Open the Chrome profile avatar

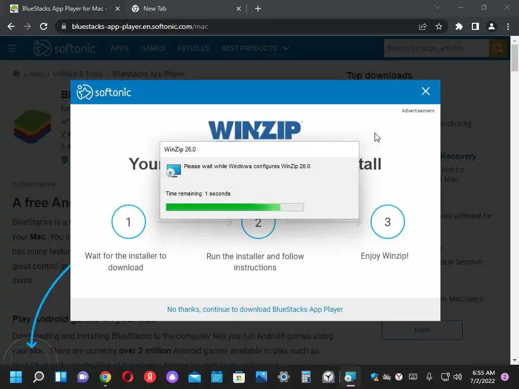[492, 26]
